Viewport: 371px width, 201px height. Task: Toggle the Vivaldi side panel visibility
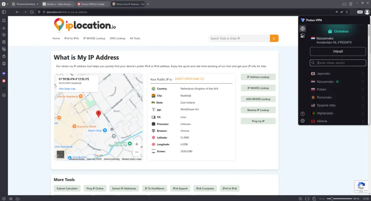4,198
